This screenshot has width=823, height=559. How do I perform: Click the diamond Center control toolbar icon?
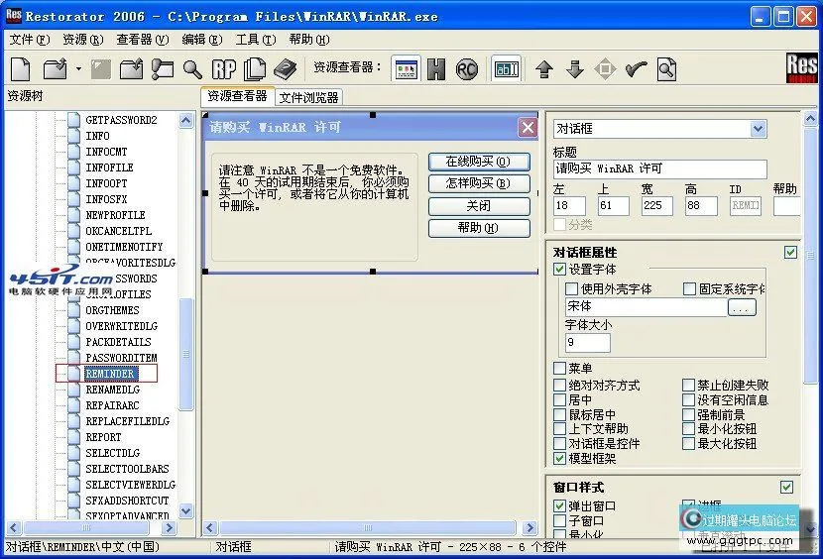(605, 68)
